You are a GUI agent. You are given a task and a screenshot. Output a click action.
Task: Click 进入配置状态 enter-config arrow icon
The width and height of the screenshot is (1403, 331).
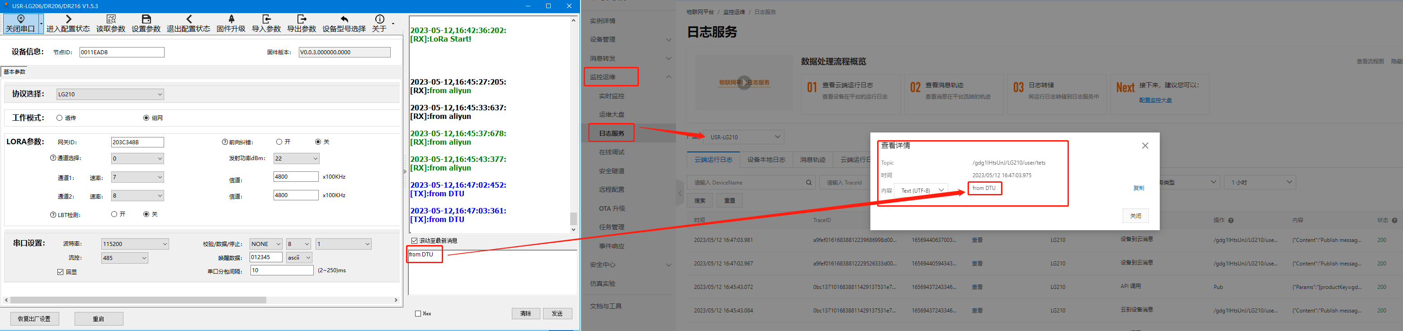pyautogui.click(x=68, y=19)
